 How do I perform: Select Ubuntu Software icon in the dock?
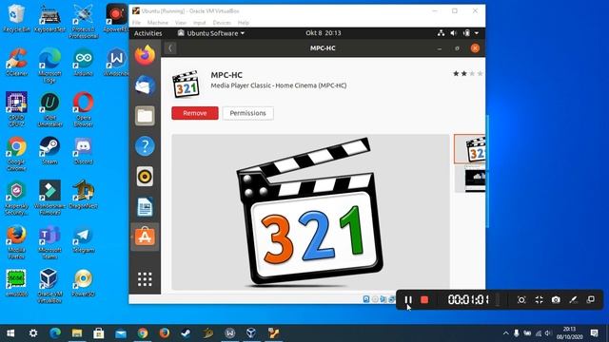pos(145,237)
